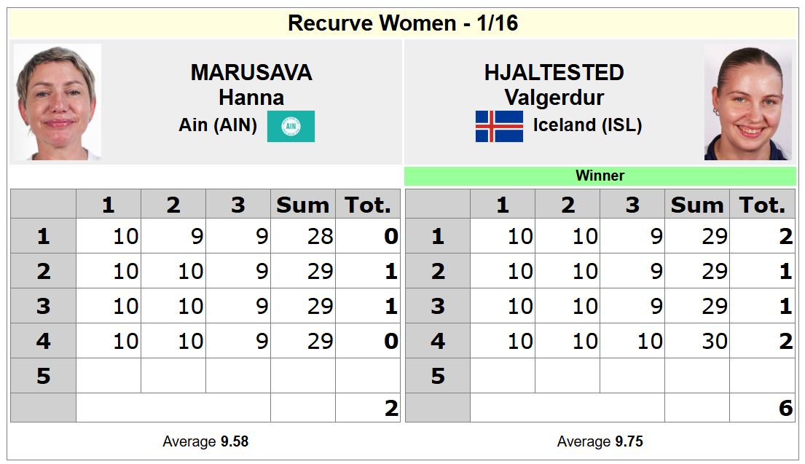Click Marusava's Average 9.58 text
The image size is (805, 464).
click(x=205, y=441)
